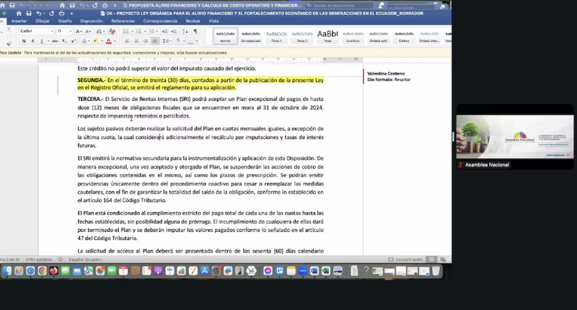Screen dimensions: 577x310
Task: Click the Concentración focus mode button
Action: pyautogui.click(x=405, y=260)
